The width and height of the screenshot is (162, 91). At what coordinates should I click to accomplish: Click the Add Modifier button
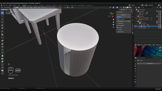[149, 63]
